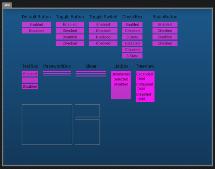Select the empty outlined rectangle below the smallest one

[x=87, y=132]
